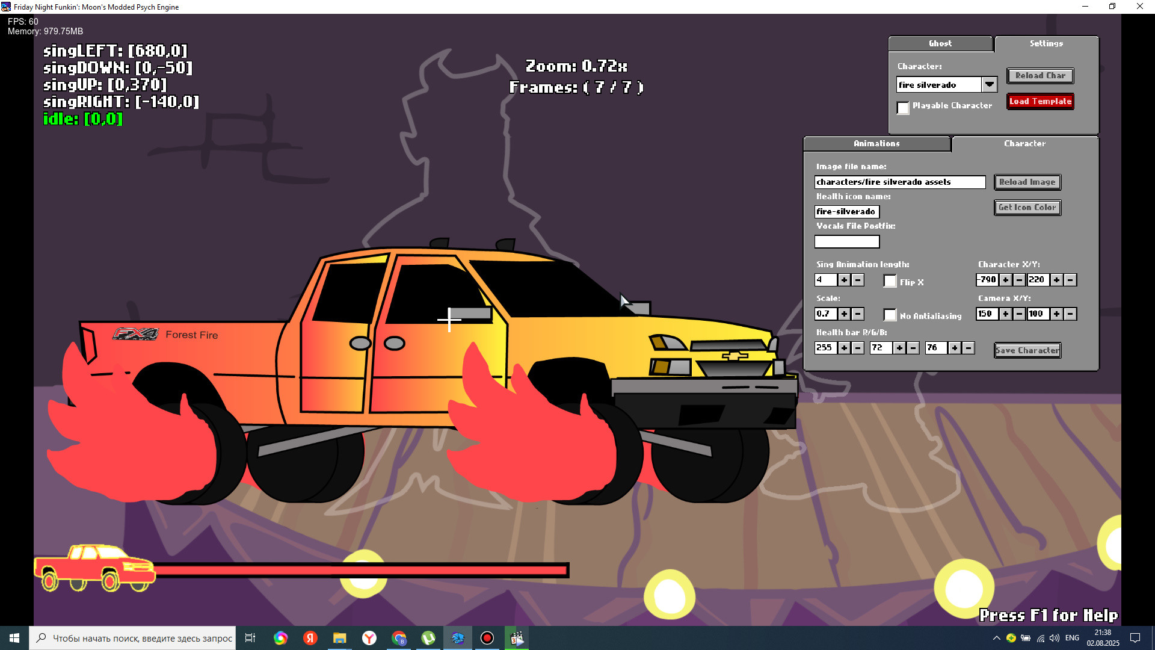Enable the No Antialiasing checkbox

(x=890, y=315)
